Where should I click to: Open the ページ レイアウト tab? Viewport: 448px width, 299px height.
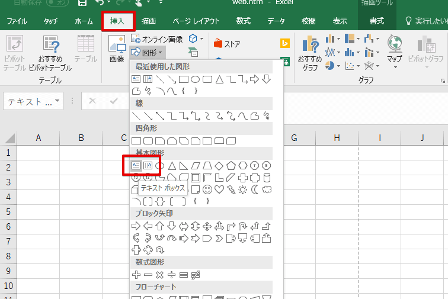tap(196, 21)
